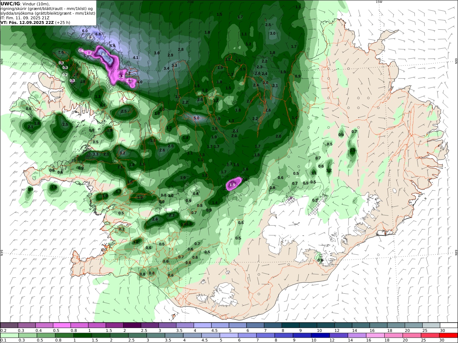Screen dimensions: 458x343
Task: Pick the top legend swatch labeled 3
Action: pos(167,325)
